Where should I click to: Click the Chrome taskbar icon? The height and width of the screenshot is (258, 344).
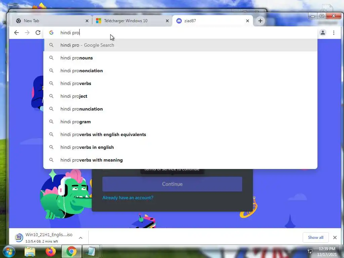[x=71, y=251]
